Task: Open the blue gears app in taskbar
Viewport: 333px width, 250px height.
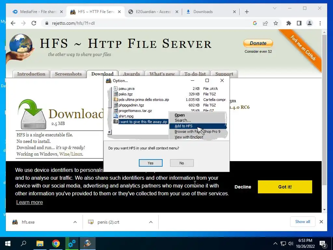Action: (72, 243)
